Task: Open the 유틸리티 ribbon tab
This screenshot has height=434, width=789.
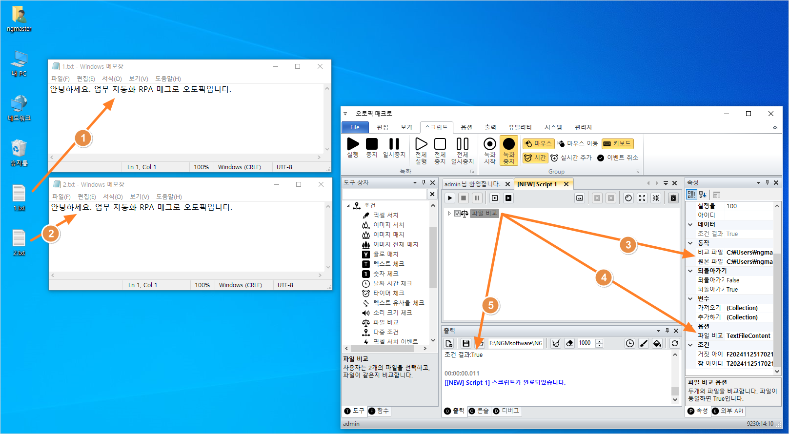Action: point(520,127)
